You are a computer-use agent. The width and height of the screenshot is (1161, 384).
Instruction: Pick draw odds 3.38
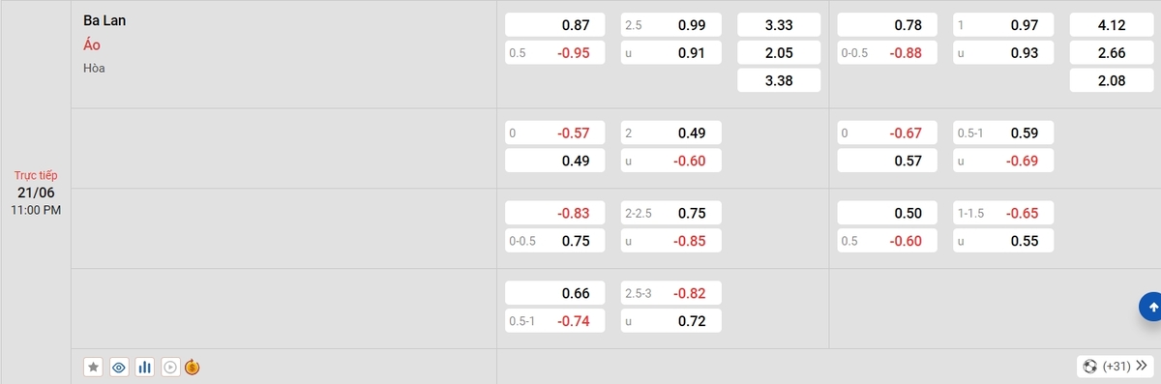point(779,81)
